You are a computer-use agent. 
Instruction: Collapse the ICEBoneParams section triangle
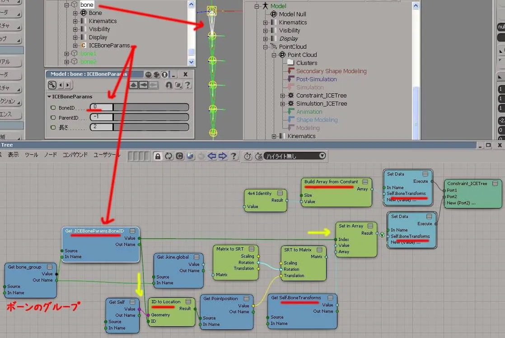(49, 97)
